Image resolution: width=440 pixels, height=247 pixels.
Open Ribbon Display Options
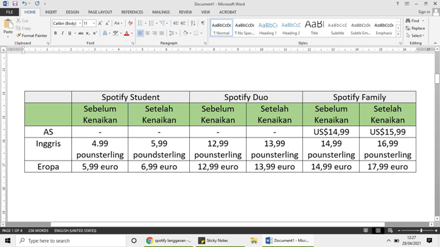pyautogui.click(x=407, y=4)
